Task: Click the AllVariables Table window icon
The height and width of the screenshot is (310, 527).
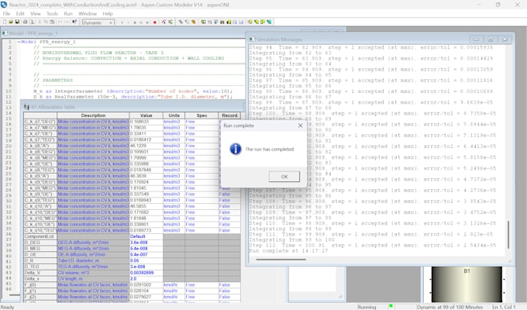Action: (x=26, y=107)
